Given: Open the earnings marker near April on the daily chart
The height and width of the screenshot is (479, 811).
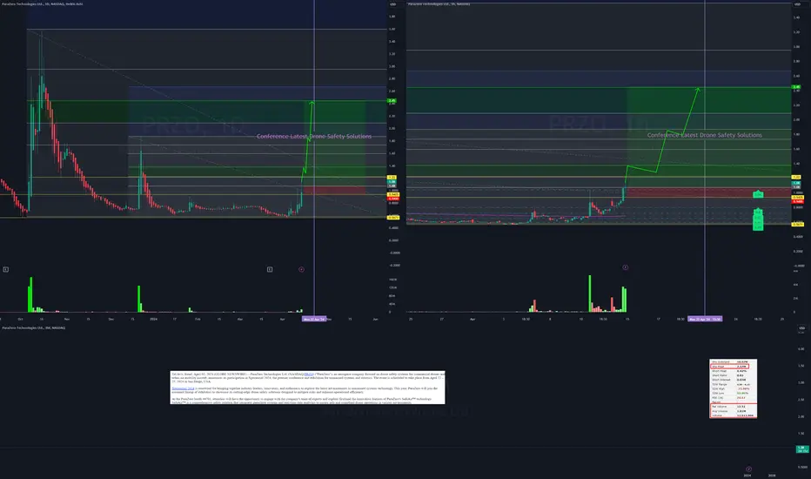Looking at the screenshot, I should coord(270,269).
